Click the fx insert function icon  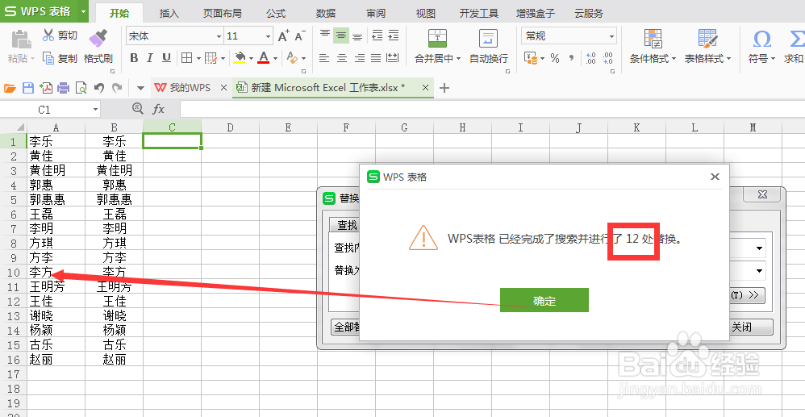click(159, 109)
